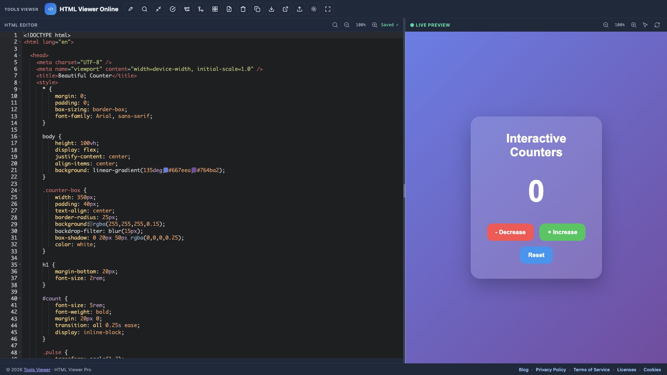Open the Blog footer link
This screenshot has height=375, width=667.
tap(524, 370)
